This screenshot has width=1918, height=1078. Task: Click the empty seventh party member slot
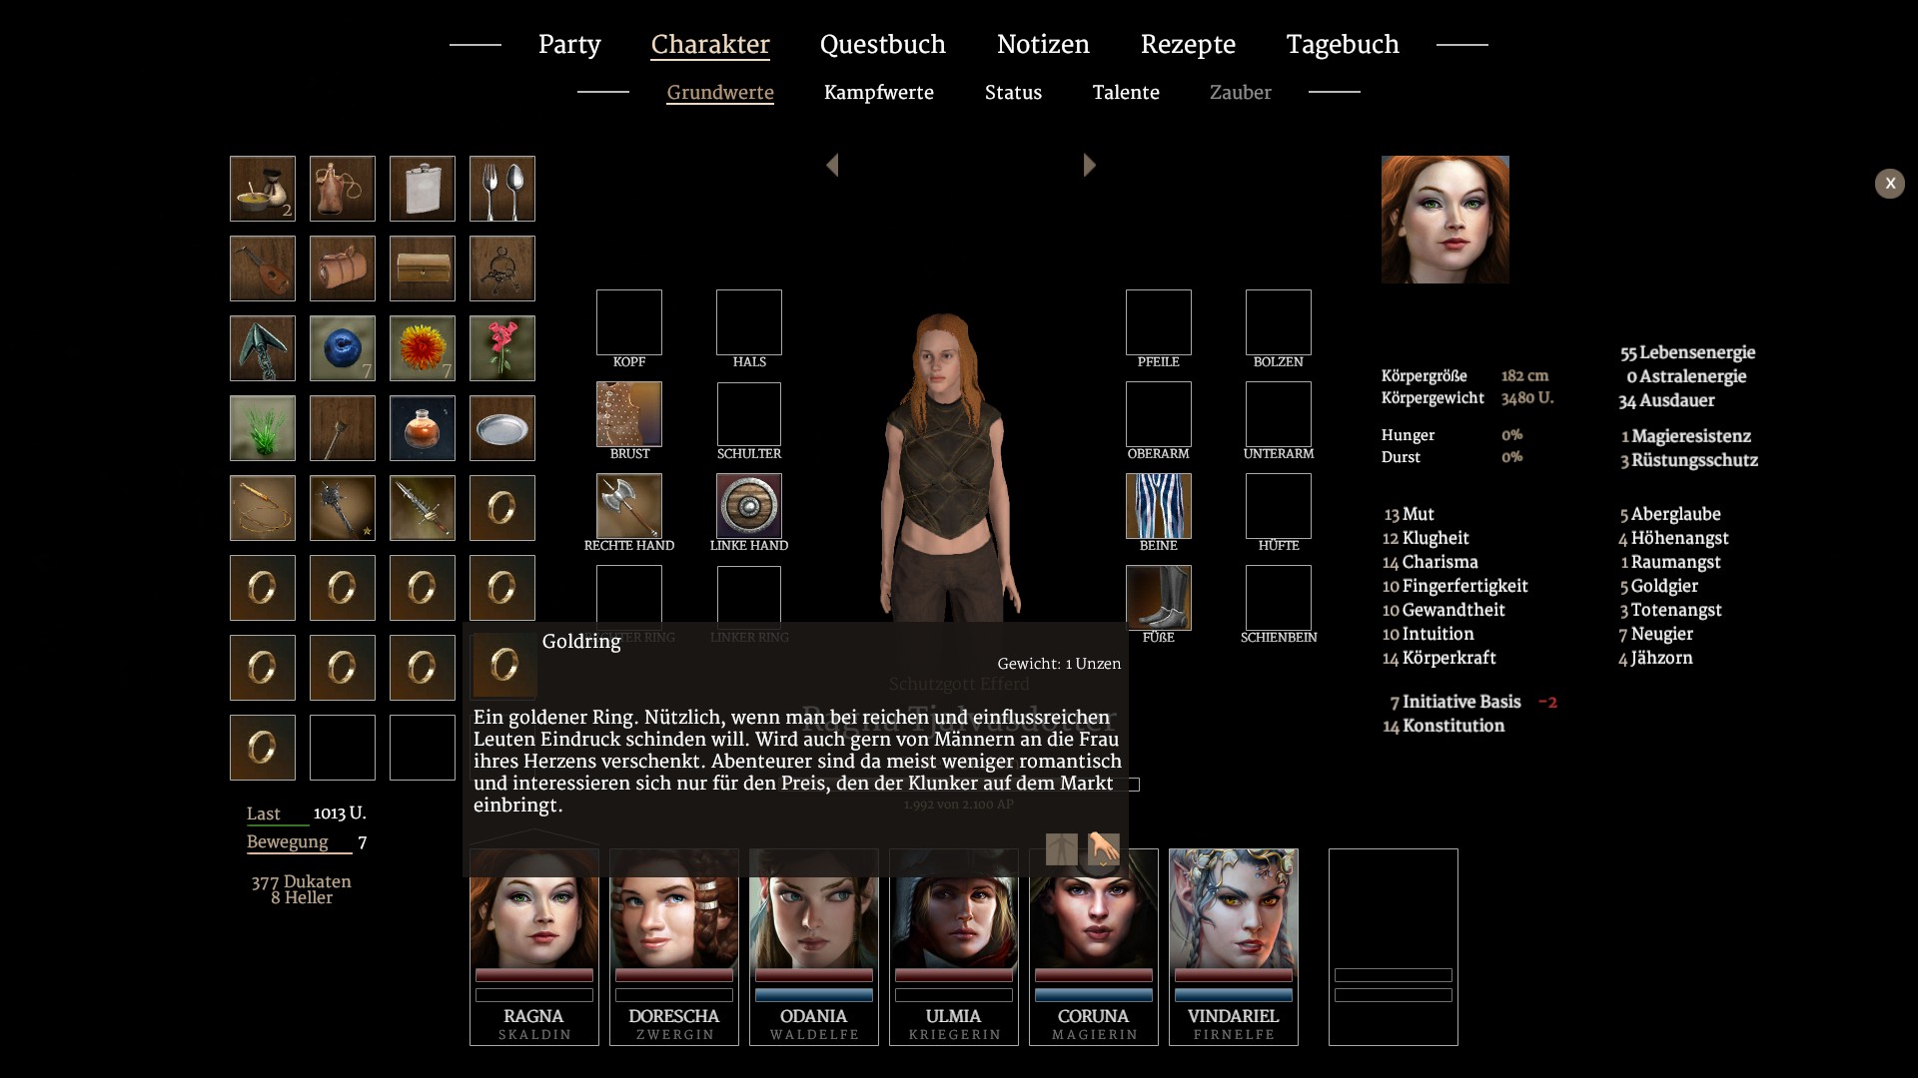tap(1394, 947)
